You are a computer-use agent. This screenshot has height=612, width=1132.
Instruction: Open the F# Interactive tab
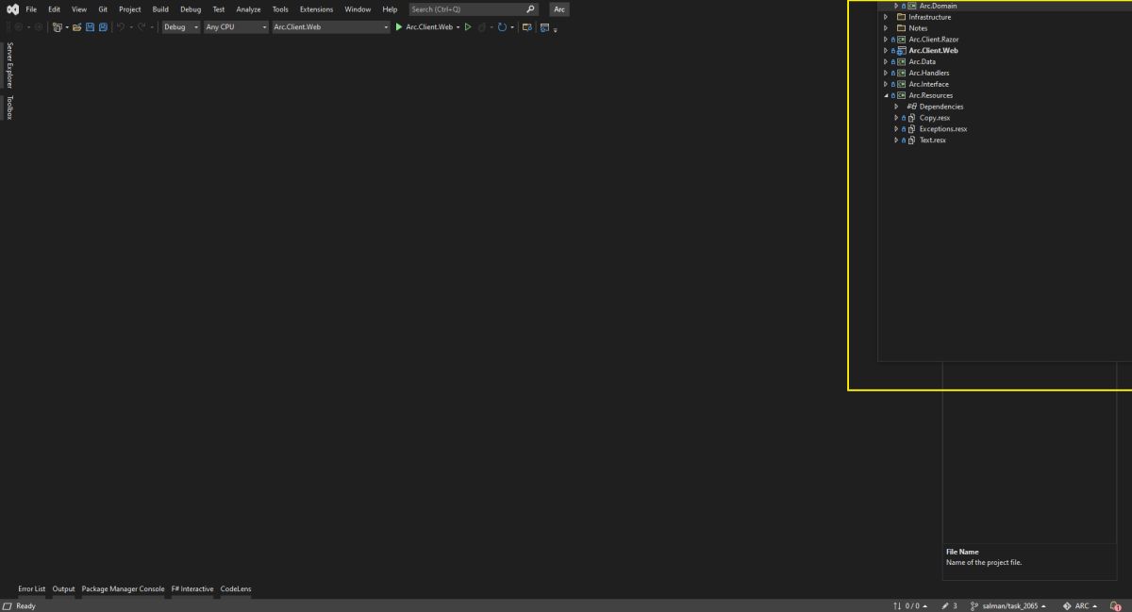pos(192,589)
